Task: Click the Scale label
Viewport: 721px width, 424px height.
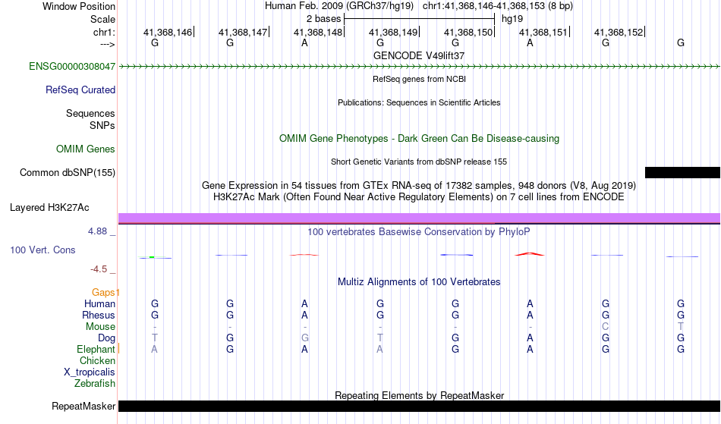Action: point(102,19)
